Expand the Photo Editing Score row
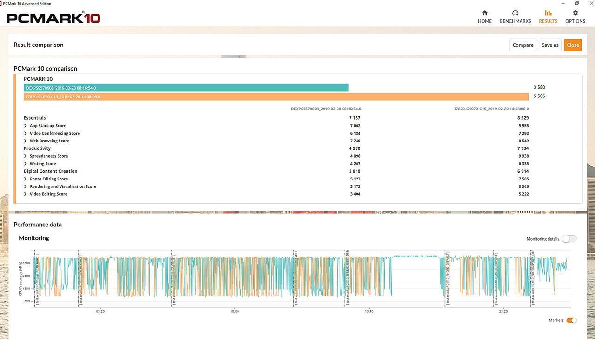The height and width of the screenshot is (340, 595). tap(25, 179)
